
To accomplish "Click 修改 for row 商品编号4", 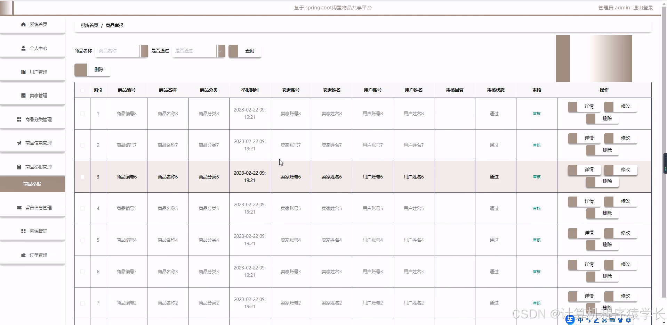I will [x=621, y=233].
